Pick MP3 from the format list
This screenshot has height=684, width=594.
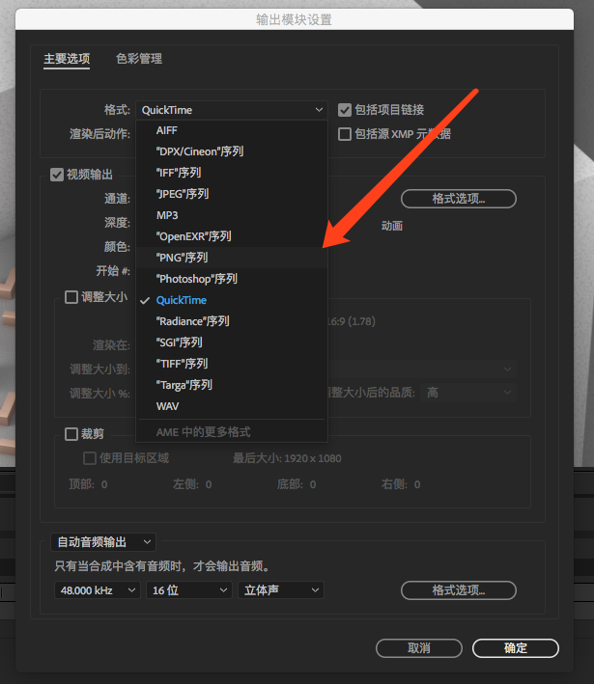[167, 215]
